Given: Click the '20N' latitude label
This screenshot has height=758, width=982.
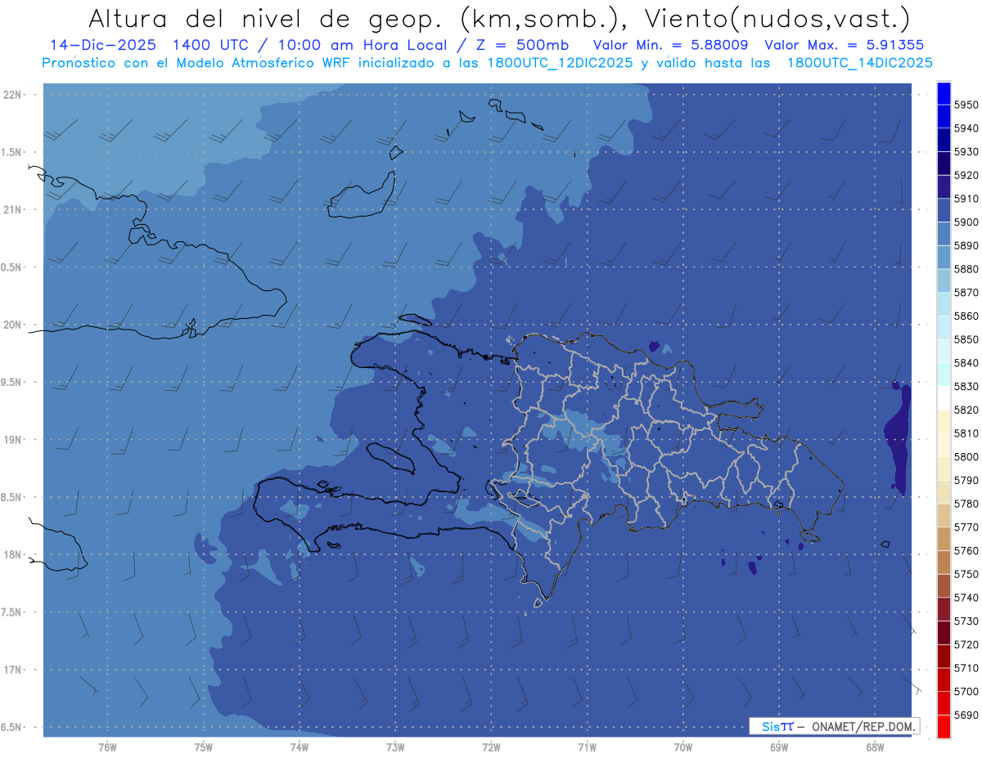Looking at the screenshot, I should [12, 325].
